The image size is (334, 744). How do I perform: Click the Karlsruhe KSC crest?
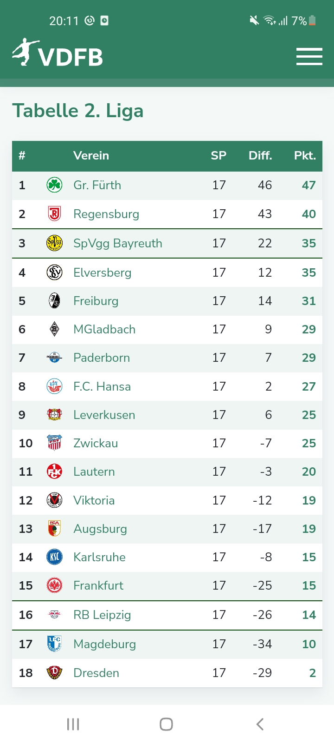coord(55,557)
